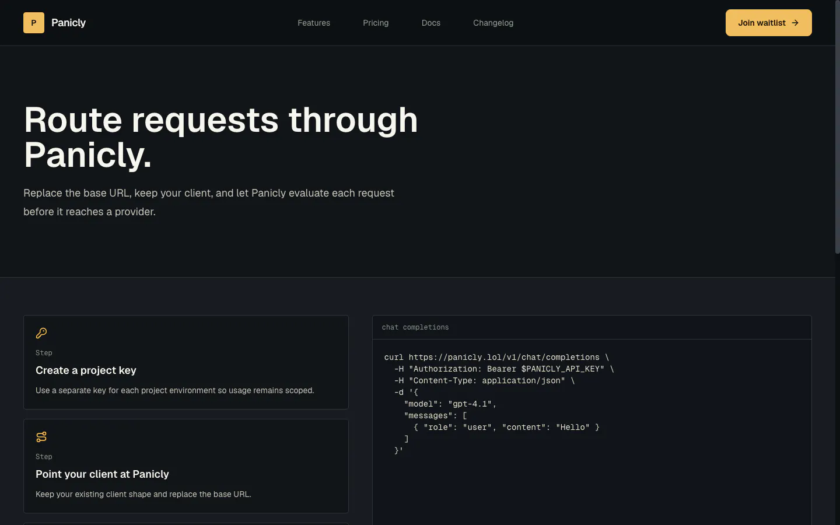This screenshot has width=840, height=525.
Task: Click the Join waitlist button
Action: point(769,23)
